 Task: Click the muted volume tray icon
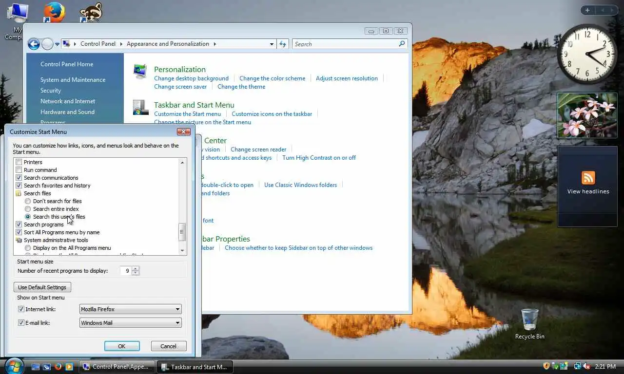click(586, 366)
